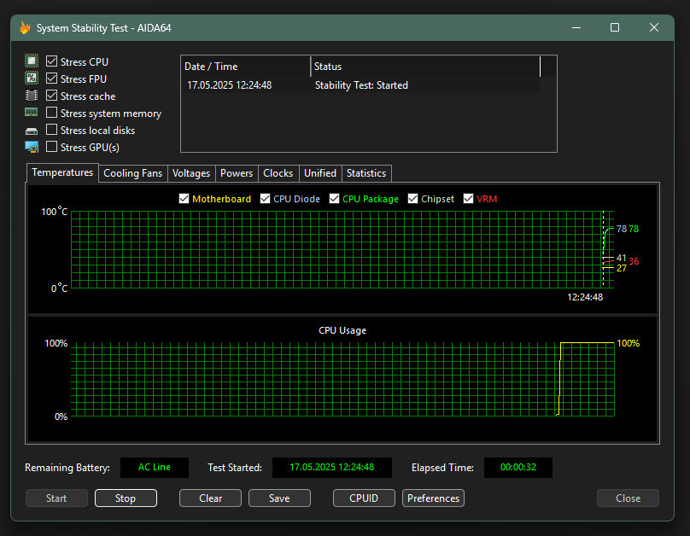Enable the Stress system memory checkbox

click(x=51, y=113)
